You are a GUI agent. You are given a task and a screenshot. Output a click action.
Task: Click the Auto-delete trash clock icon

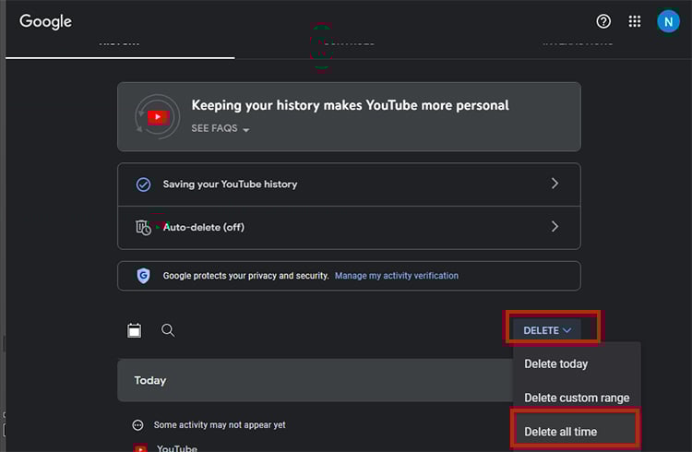(x=143, y=227)
